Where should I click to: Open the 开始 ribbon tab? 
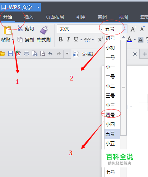8,17
